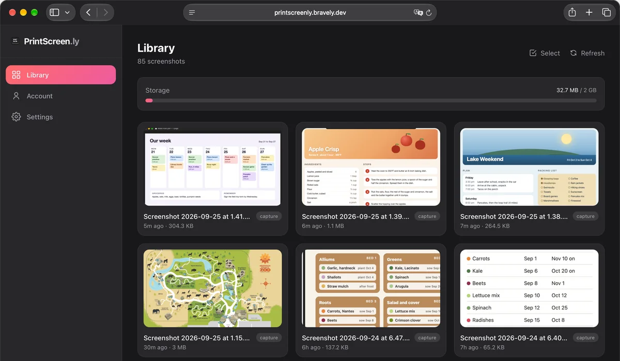Click the 7h ago · 65.2 KB text

tap(483, 348)
